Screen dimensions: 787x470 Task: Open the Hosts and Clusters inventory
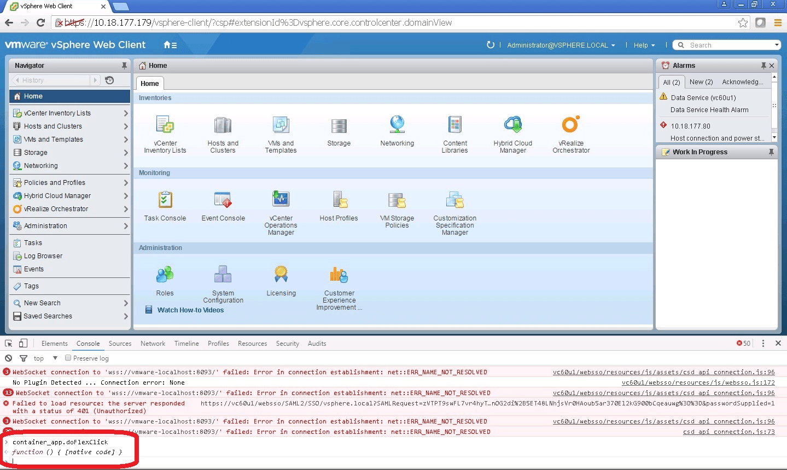pos(222,131)
